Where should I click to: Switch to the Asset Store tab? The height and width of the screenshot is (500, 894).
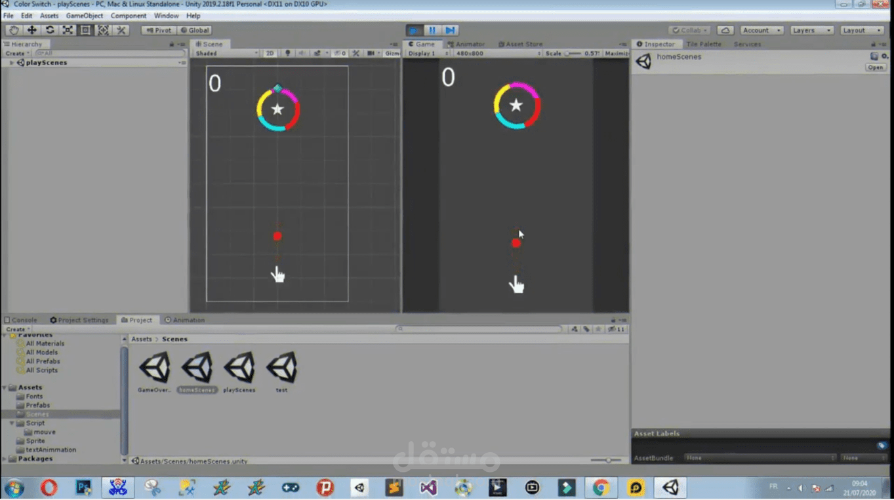click(x=520, y=44)
